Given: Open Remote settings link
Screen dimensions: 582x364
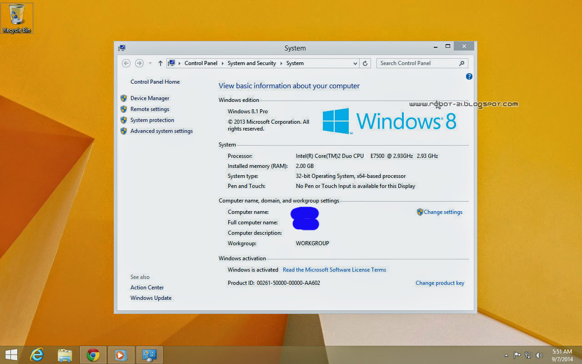Looking at the screenshot, I should pos(150,109).
